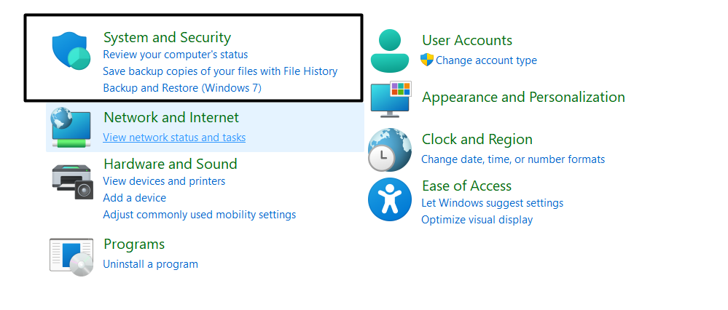Screen dimensions: 728x310
Task: Click the Appearance and Personalization monitor icon
Action: tap(391, 98)
